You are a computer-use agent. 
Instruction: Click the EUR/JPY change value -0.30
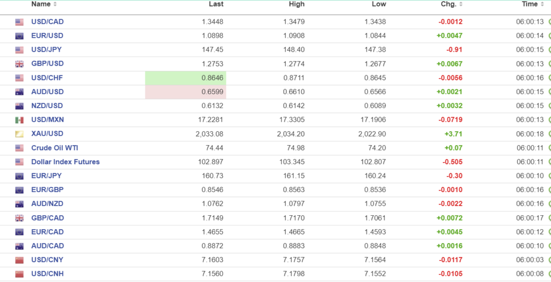pyautogui.click(x=454, y=176)
